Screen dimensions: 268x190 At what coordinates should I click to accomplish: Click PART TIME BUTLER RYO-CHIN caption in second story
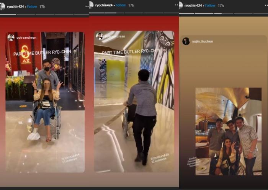131,51
